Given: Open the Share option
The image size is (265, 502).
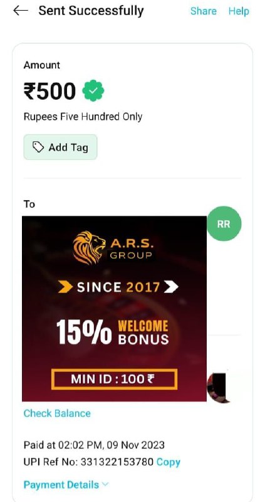Looking at the screenshot, I should coord(204,11).
